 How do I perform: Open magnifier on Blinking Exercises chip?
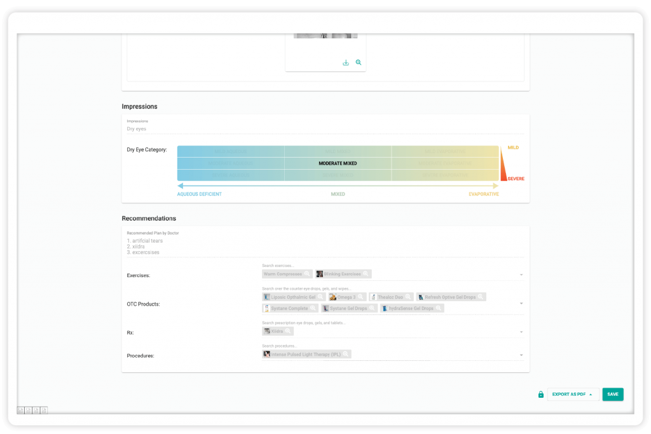[x=366, y=274]
